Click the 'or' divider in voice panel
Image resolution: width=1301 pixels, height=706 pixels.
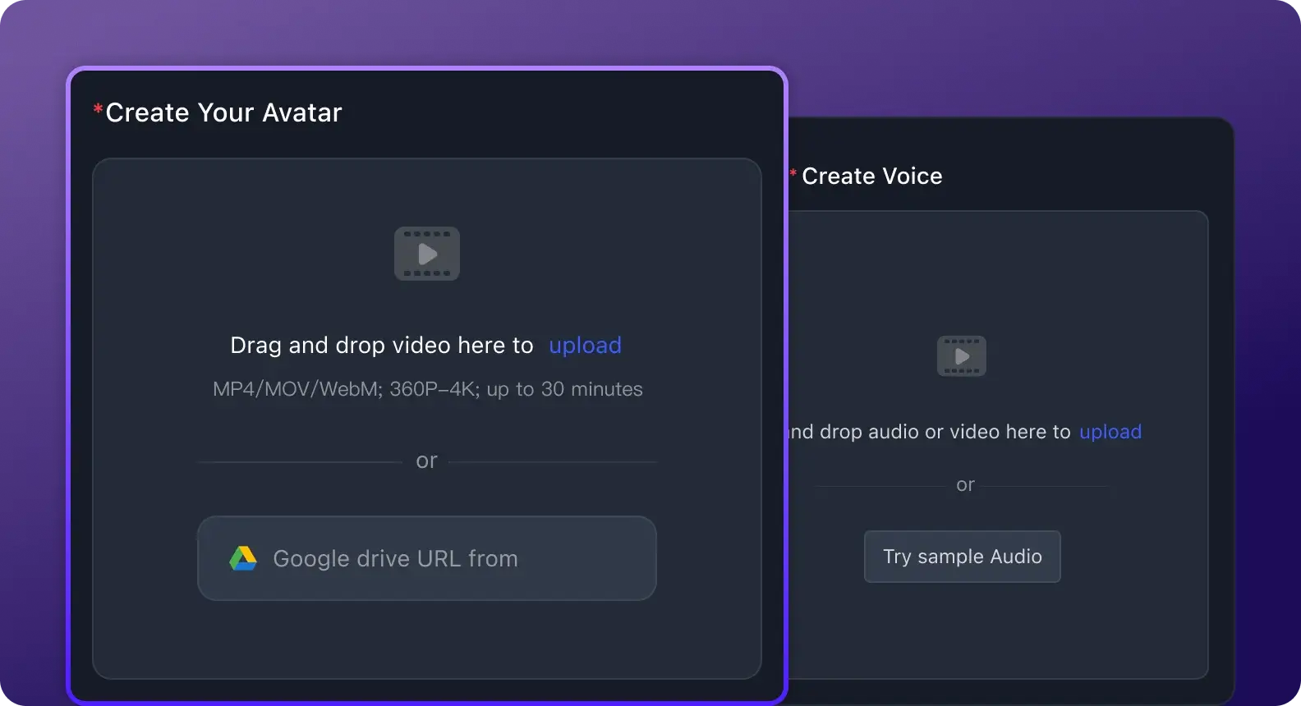click(x=965, y=485)
